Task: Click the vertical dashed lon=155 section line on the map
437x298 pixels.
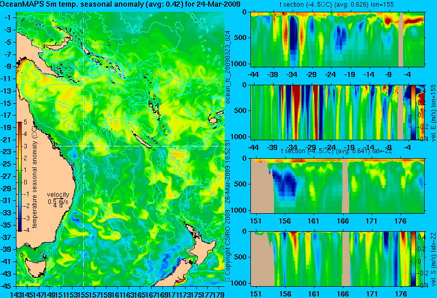Action: [84, 149]
